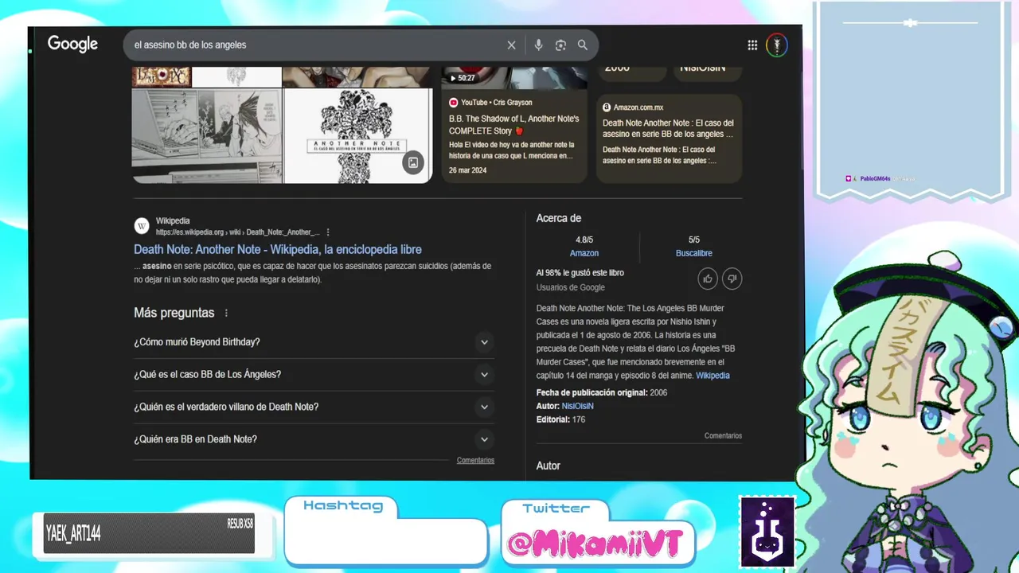Open 'B.B. The Shadow of L' video title

click(514, 125)
